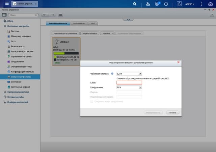Open the file system EXT4 dropdown
Image resolution: width=216 pixels, height=152 pixels.
pos(129,74)
